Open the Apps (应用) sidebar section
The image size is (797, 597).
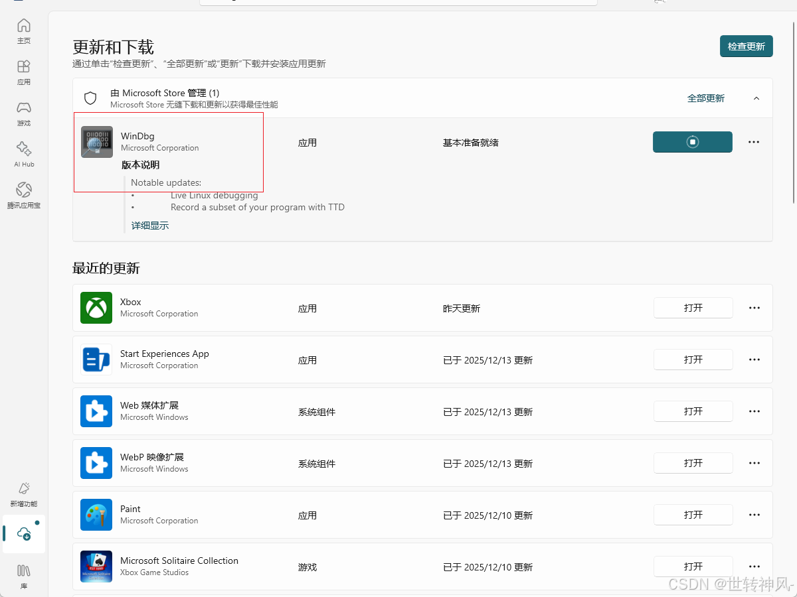pyautogui.click(x=24, y=72)
